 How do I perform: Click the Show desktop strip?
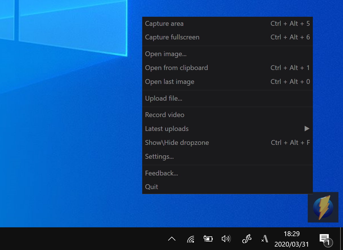tap(341, 239)
